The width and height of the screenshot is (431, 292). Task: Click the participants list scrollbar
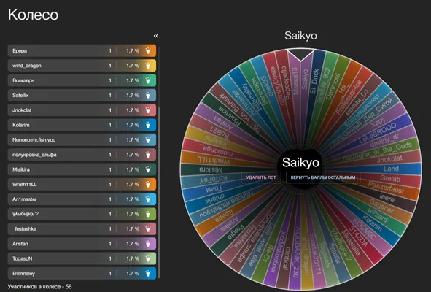158,162
